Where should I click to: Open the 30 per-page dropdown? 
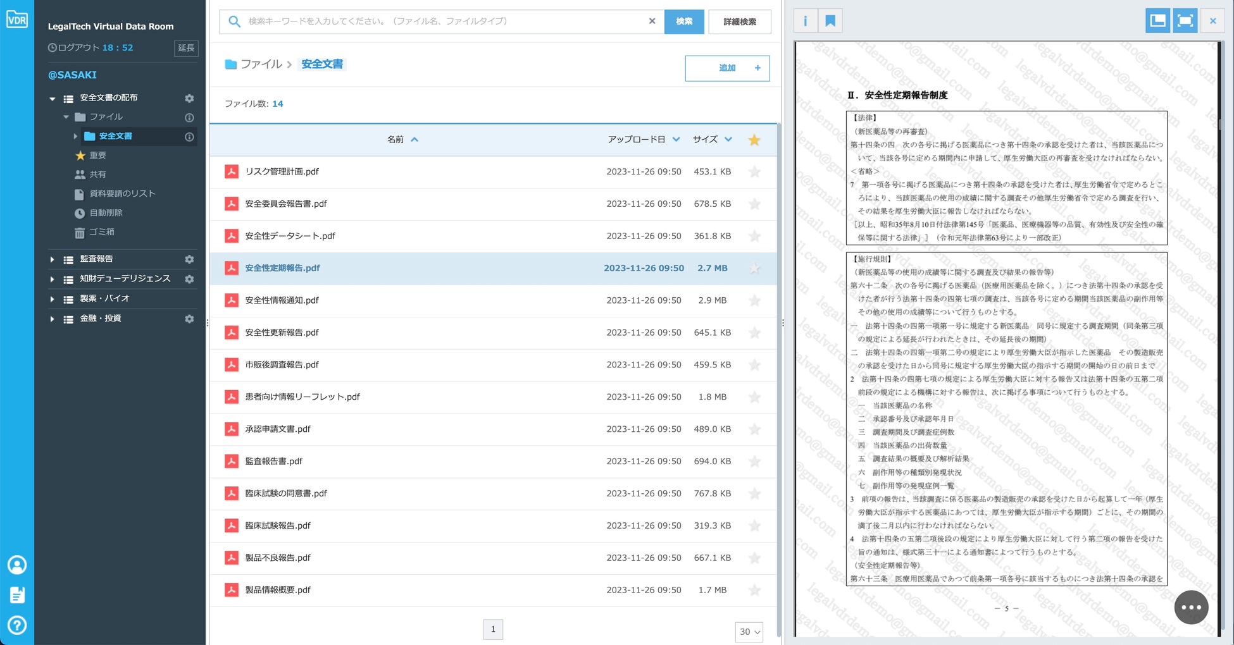tap(749, 632)
